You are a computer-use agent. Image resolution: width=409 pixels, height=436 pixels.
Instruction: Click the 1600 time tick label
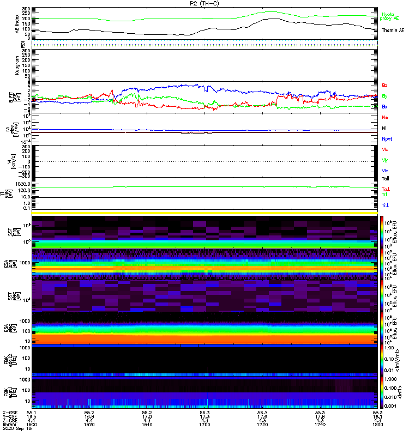pos(32,425)
